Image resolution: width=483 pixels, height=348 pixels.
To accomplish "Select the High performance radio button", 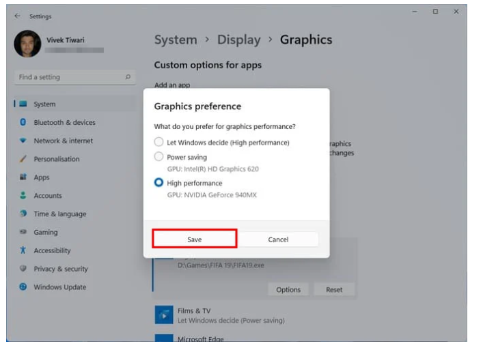I will 158,183.
